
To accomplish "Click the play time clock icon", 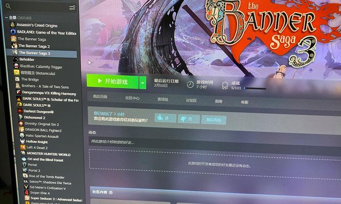I will click(x=190, y=84).
